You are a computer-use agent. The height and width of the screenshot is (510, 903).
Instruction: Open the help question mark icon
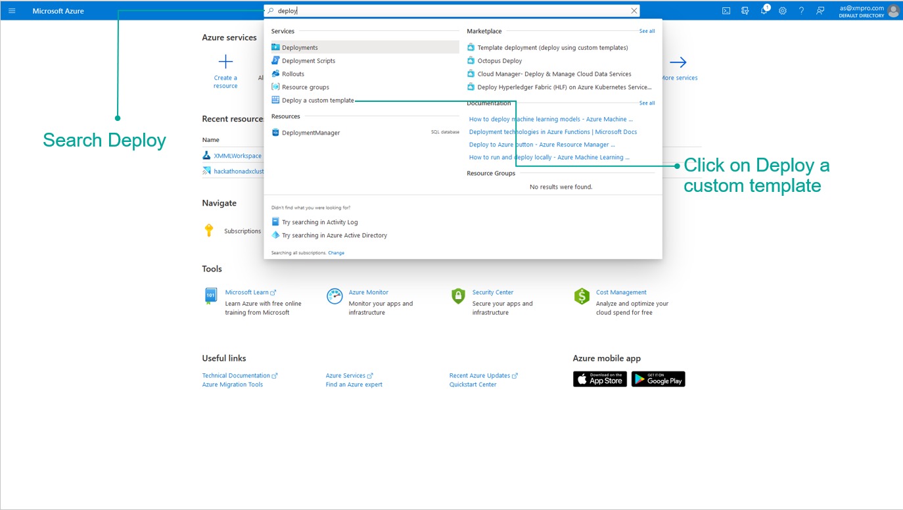coord(801,11)
